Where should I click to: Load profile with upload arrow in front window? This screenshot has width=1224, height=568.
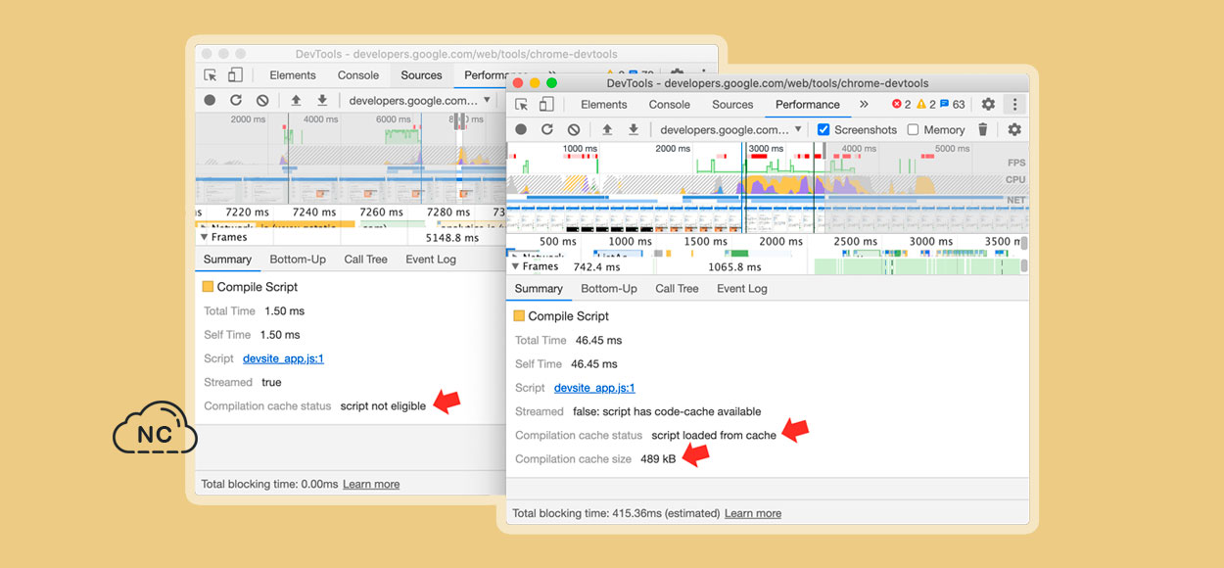click(x=607, y=129)
